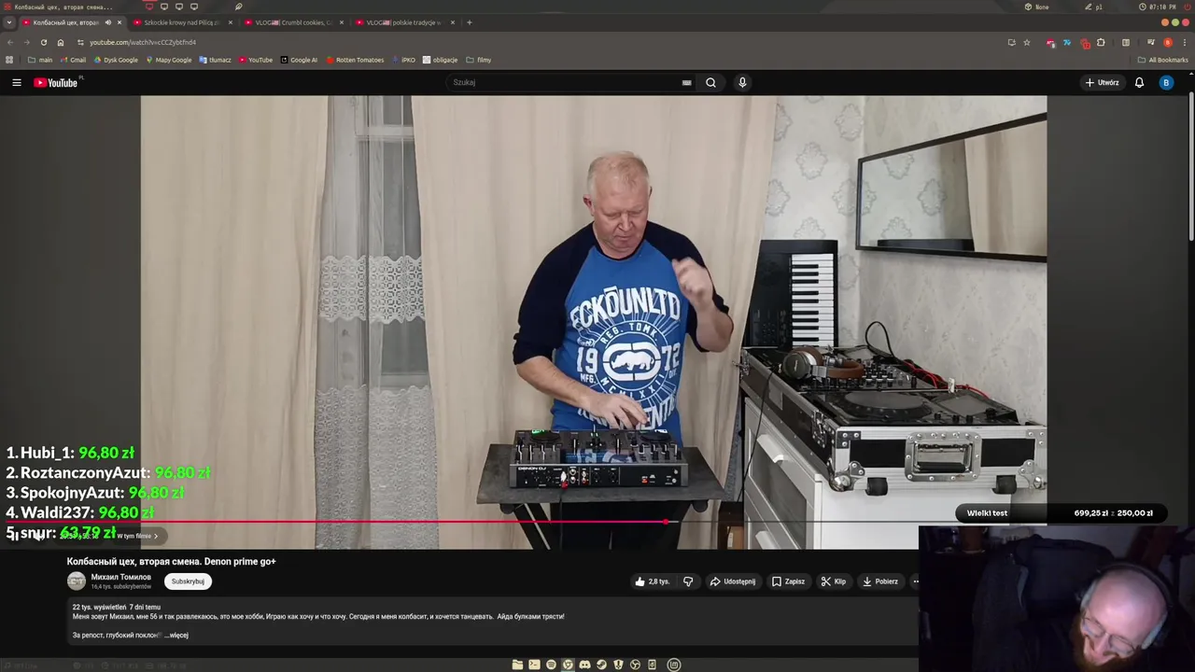
Task: Expand description with ...więcej
Action: point(178,636)
